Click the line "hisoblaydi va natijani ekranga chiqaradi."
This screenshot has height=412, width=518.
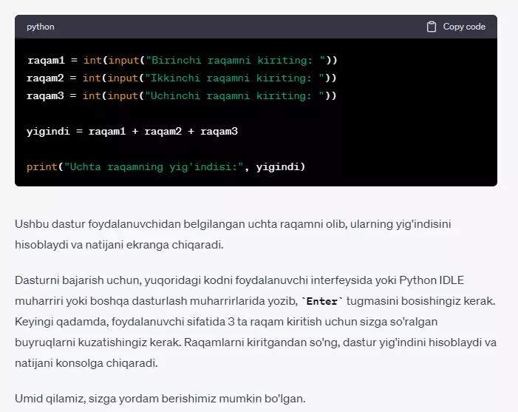[x=119, y=245]
